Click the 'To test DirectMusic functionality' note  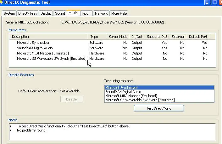(x=73, y=126)
